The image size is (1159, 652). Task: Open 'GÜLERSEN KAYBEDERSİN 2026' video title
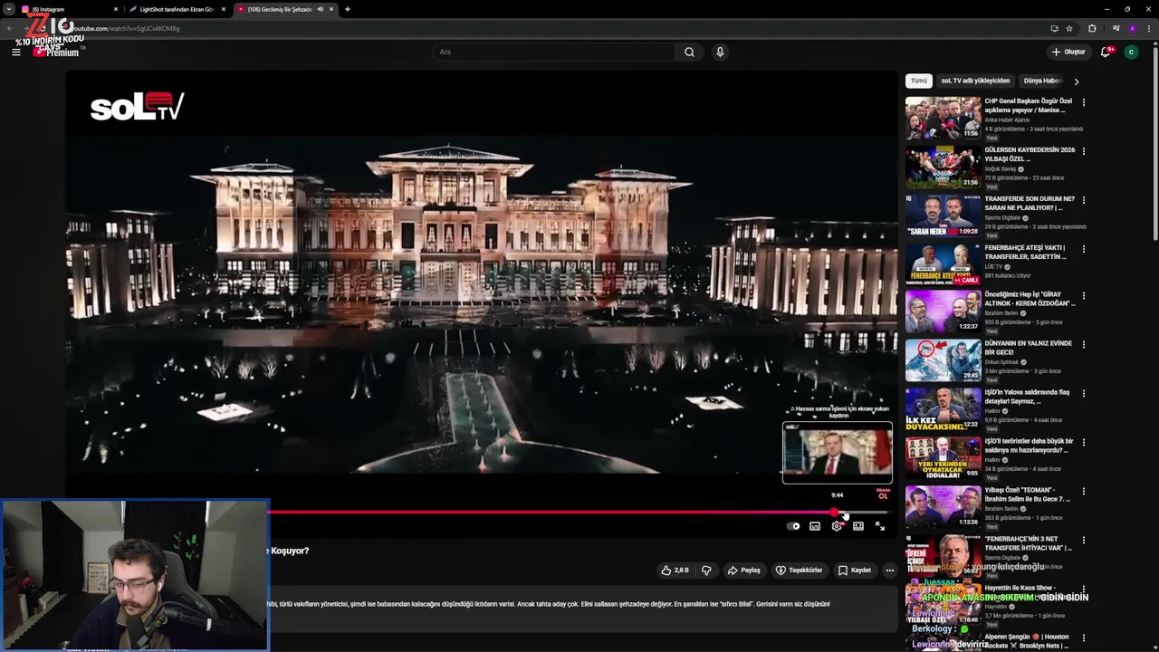coord(1030,154)
